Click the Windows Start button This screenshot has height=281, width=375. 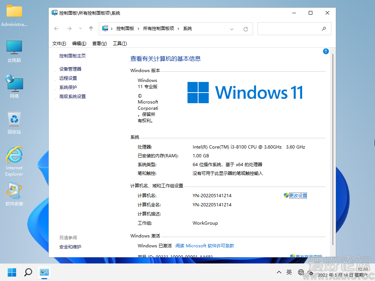tap(12, 272)
